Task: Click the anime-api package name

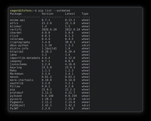Action: pos(18,20)
